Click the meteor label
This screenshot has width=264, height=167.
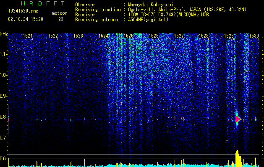(x=60, y=13)
